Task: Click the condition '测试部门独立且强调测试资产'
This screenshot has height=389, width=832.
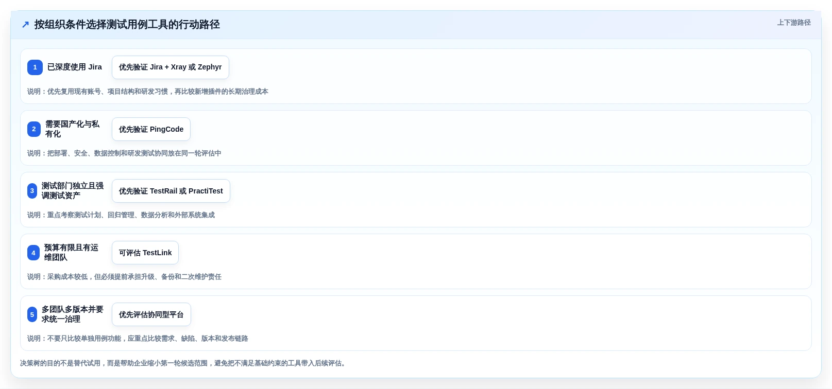Action: (73, 191)
